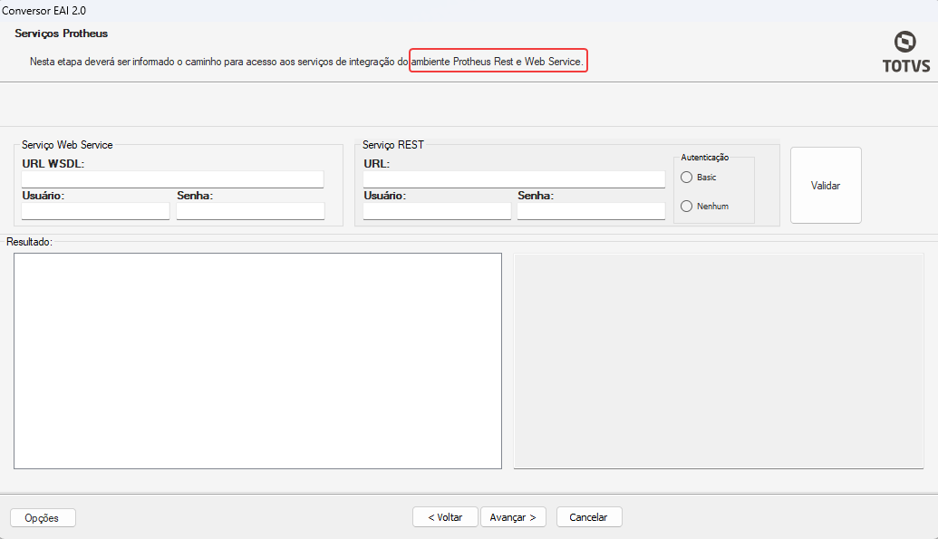Screen dimensions: 938x539
Task: Click the Cancelar button
Action: pyautogui.click(x=589, y=517)
